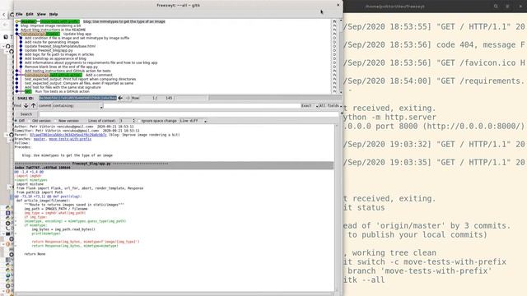The height and width of the screenshot is (296, 527).
Task: Close the terminal window
Action: (x=520, y=6)
